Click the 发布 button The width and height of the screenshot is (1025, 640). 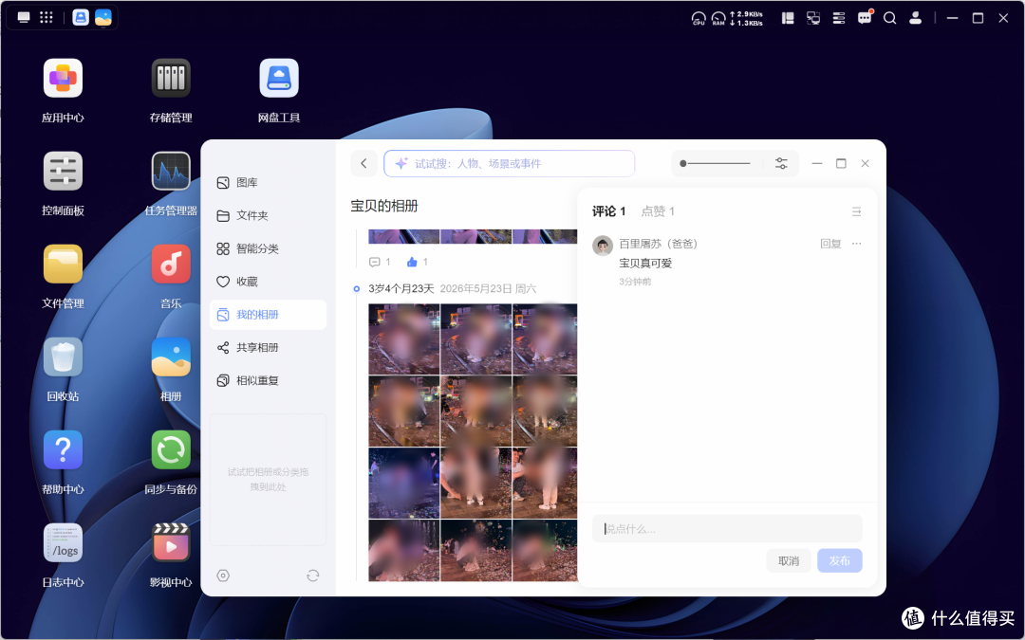[839, 561]
